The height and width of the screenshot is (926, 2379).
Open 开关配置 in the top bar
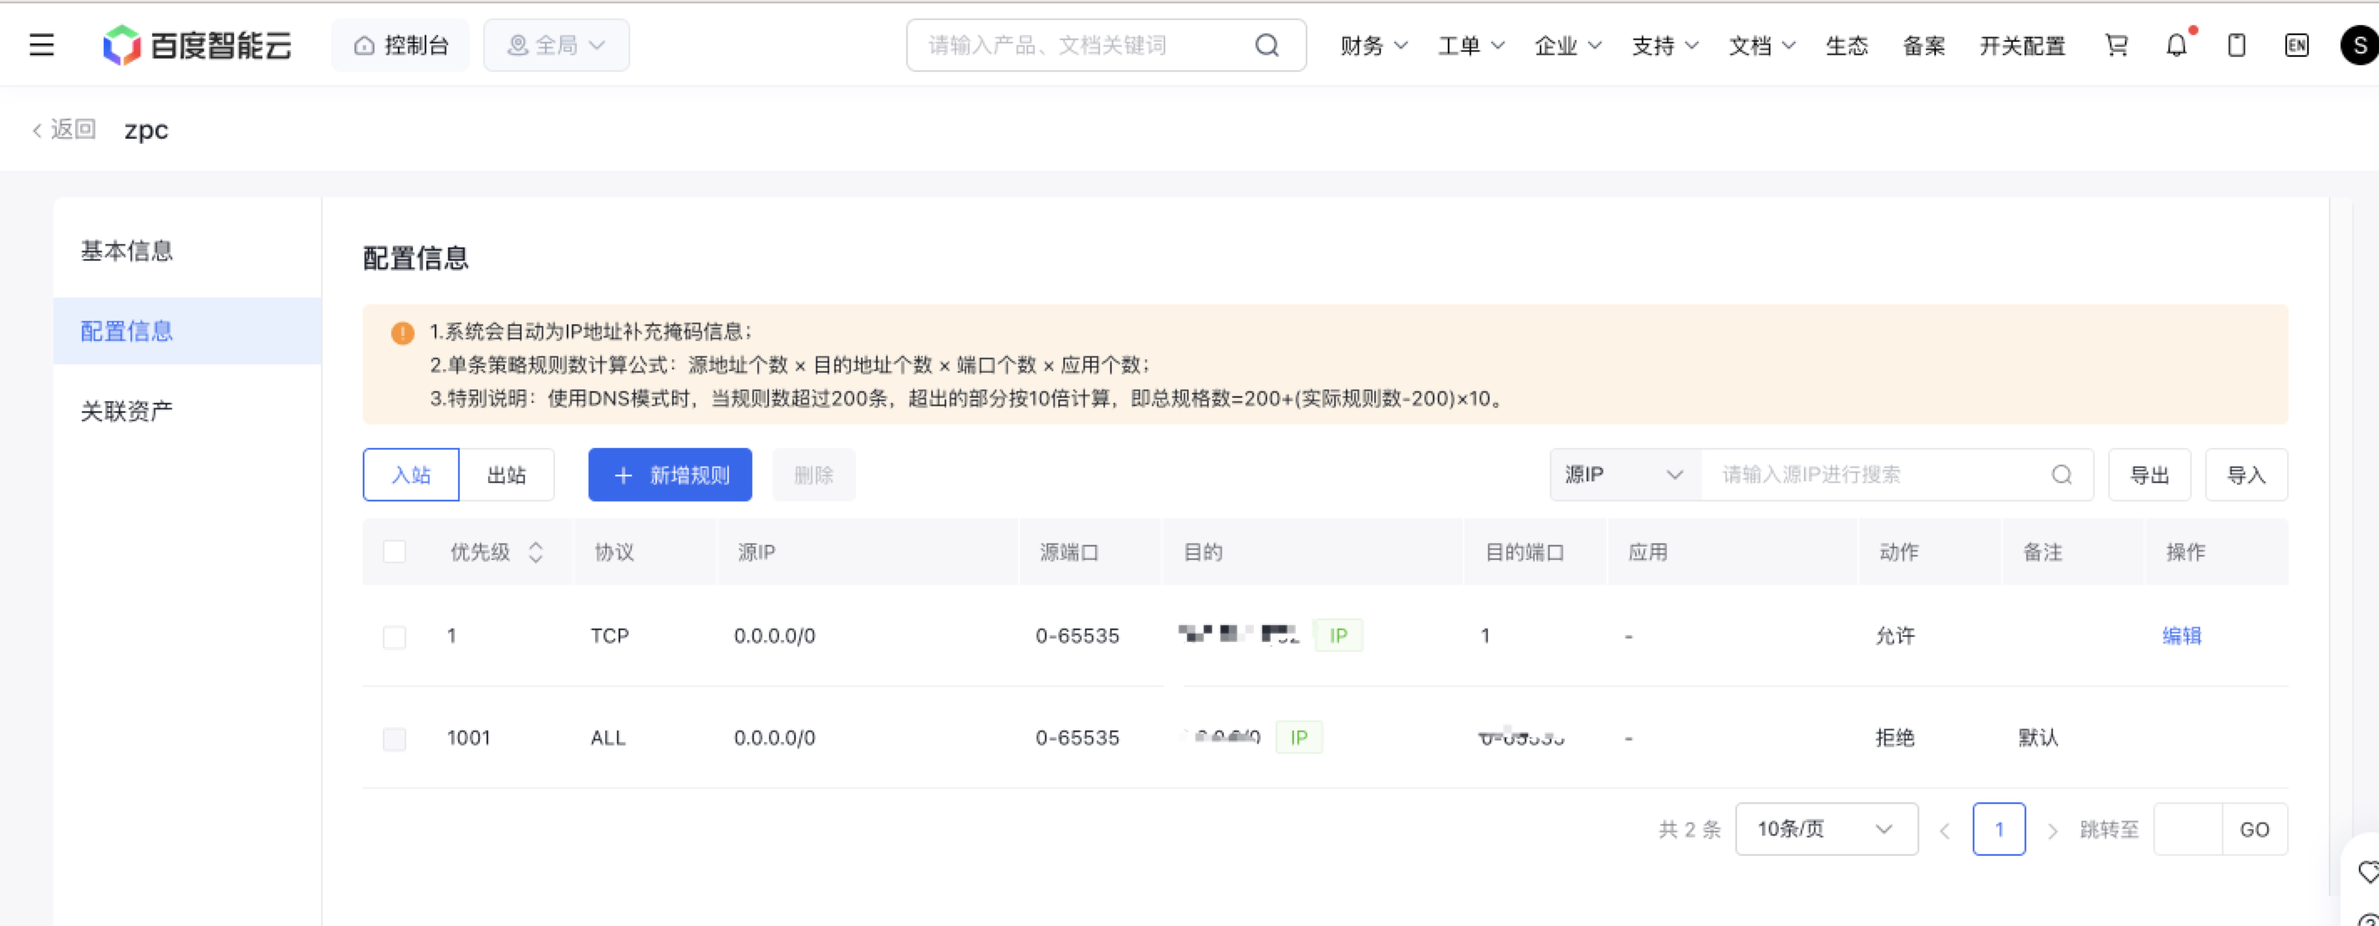click(2021, 45)
